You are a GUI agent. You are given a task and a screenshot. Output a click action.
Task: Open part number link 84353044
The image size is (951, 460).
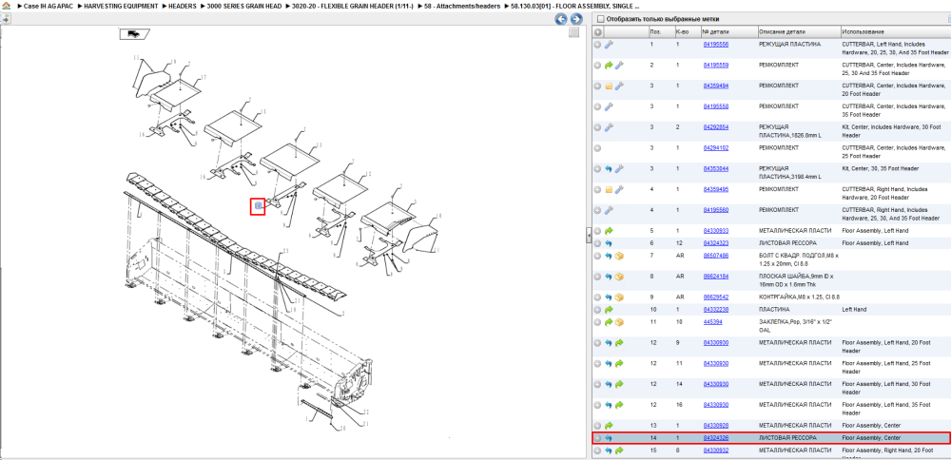tap(716, 168)
